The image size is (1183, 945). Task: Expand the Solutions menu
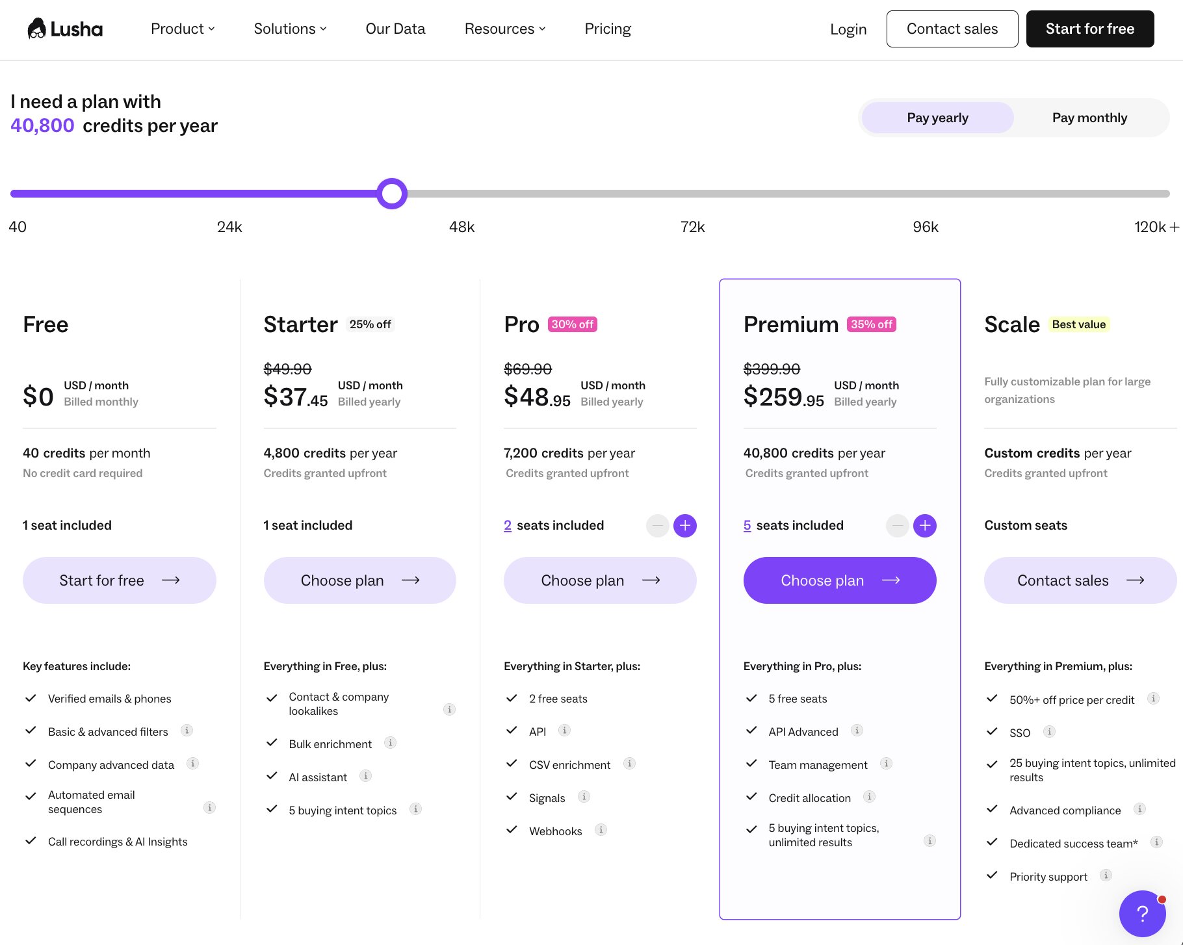(290, 29)
